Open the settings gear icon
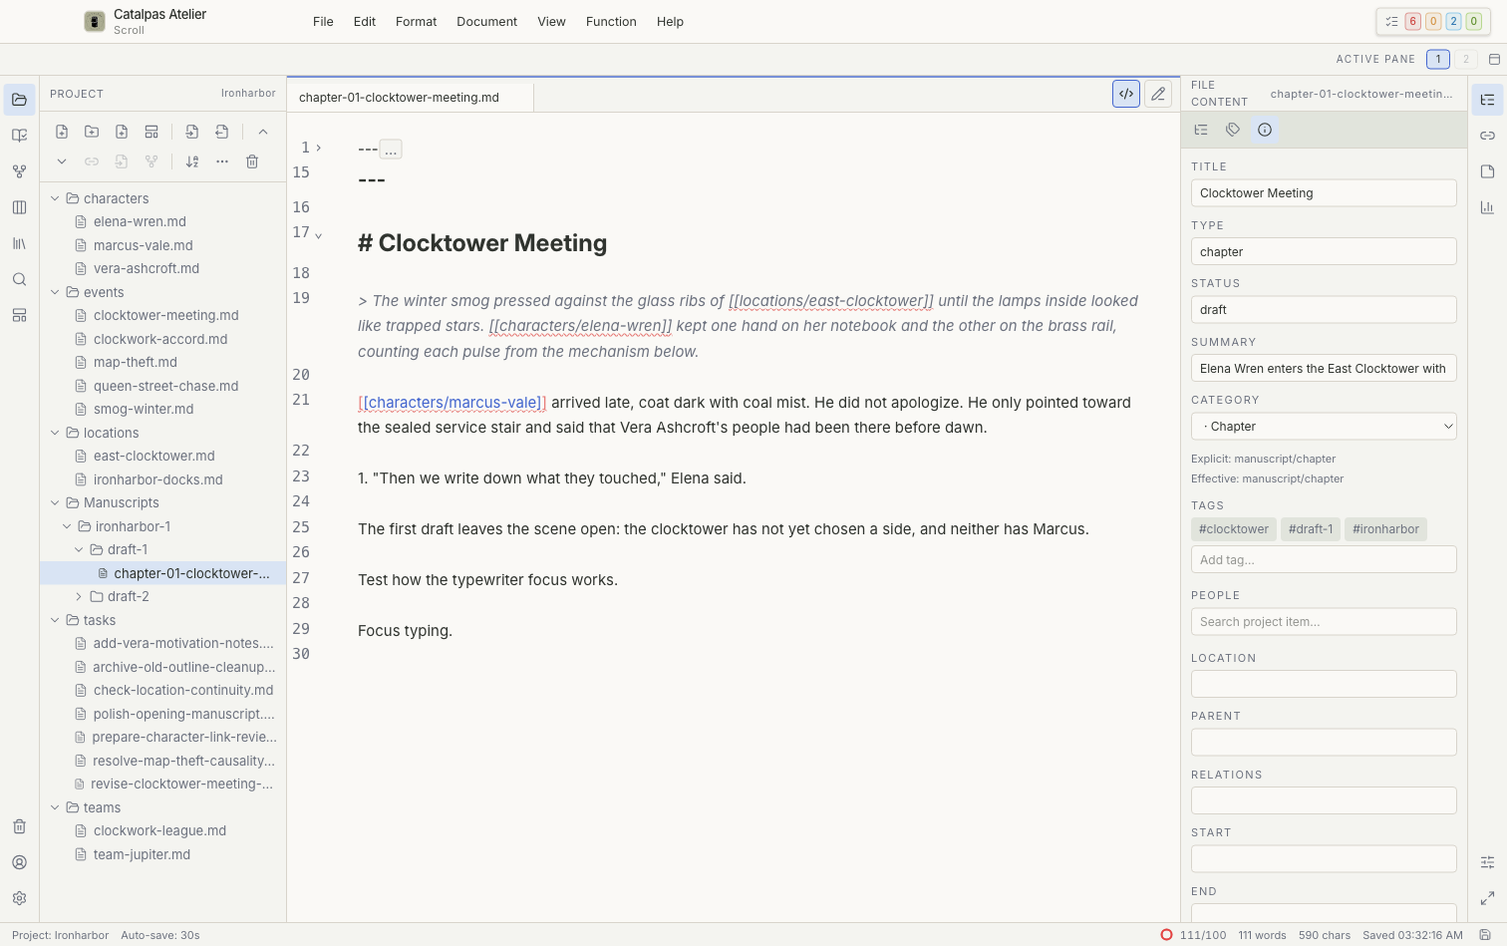Viewport: 1507px width, 946px height. tap(19, 898)
